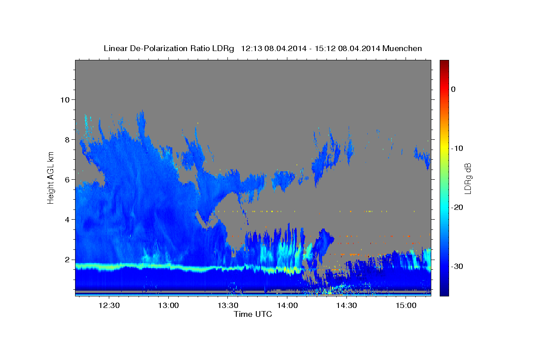Screen dimensions: 533x355
Task: Click the 'LDRg dB' colorbar label
Action: [x=468, y=178]
